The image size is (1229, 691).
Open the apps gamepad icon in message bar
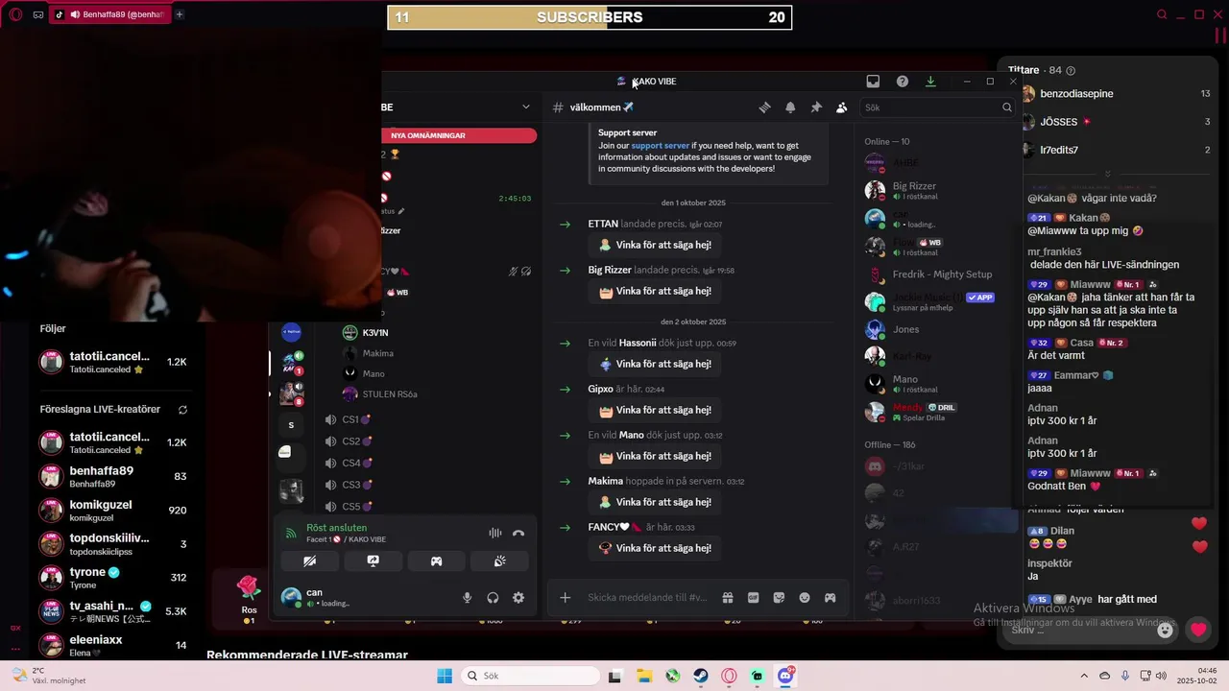point(830,598)
